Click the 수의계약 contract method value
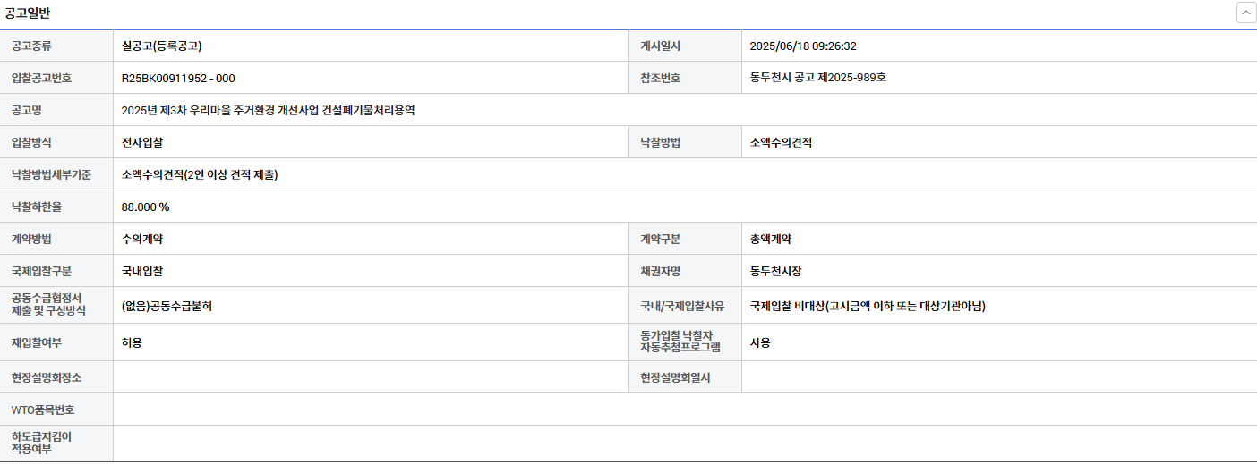This screenshot has height=464, width=1257. click(142, 239)
